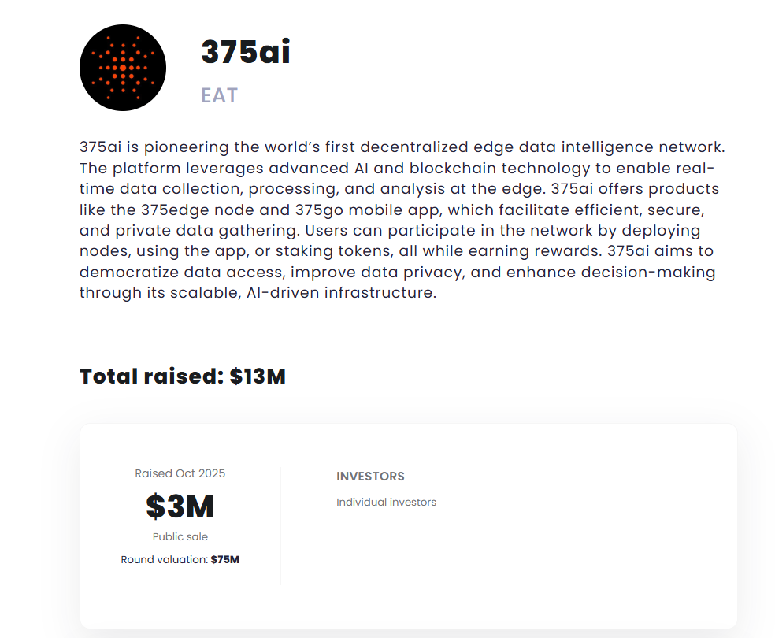Screen dimensions: 775x638
Task: Click the "Total raised: $13M" heading
Action: click(x=182, y=376)
